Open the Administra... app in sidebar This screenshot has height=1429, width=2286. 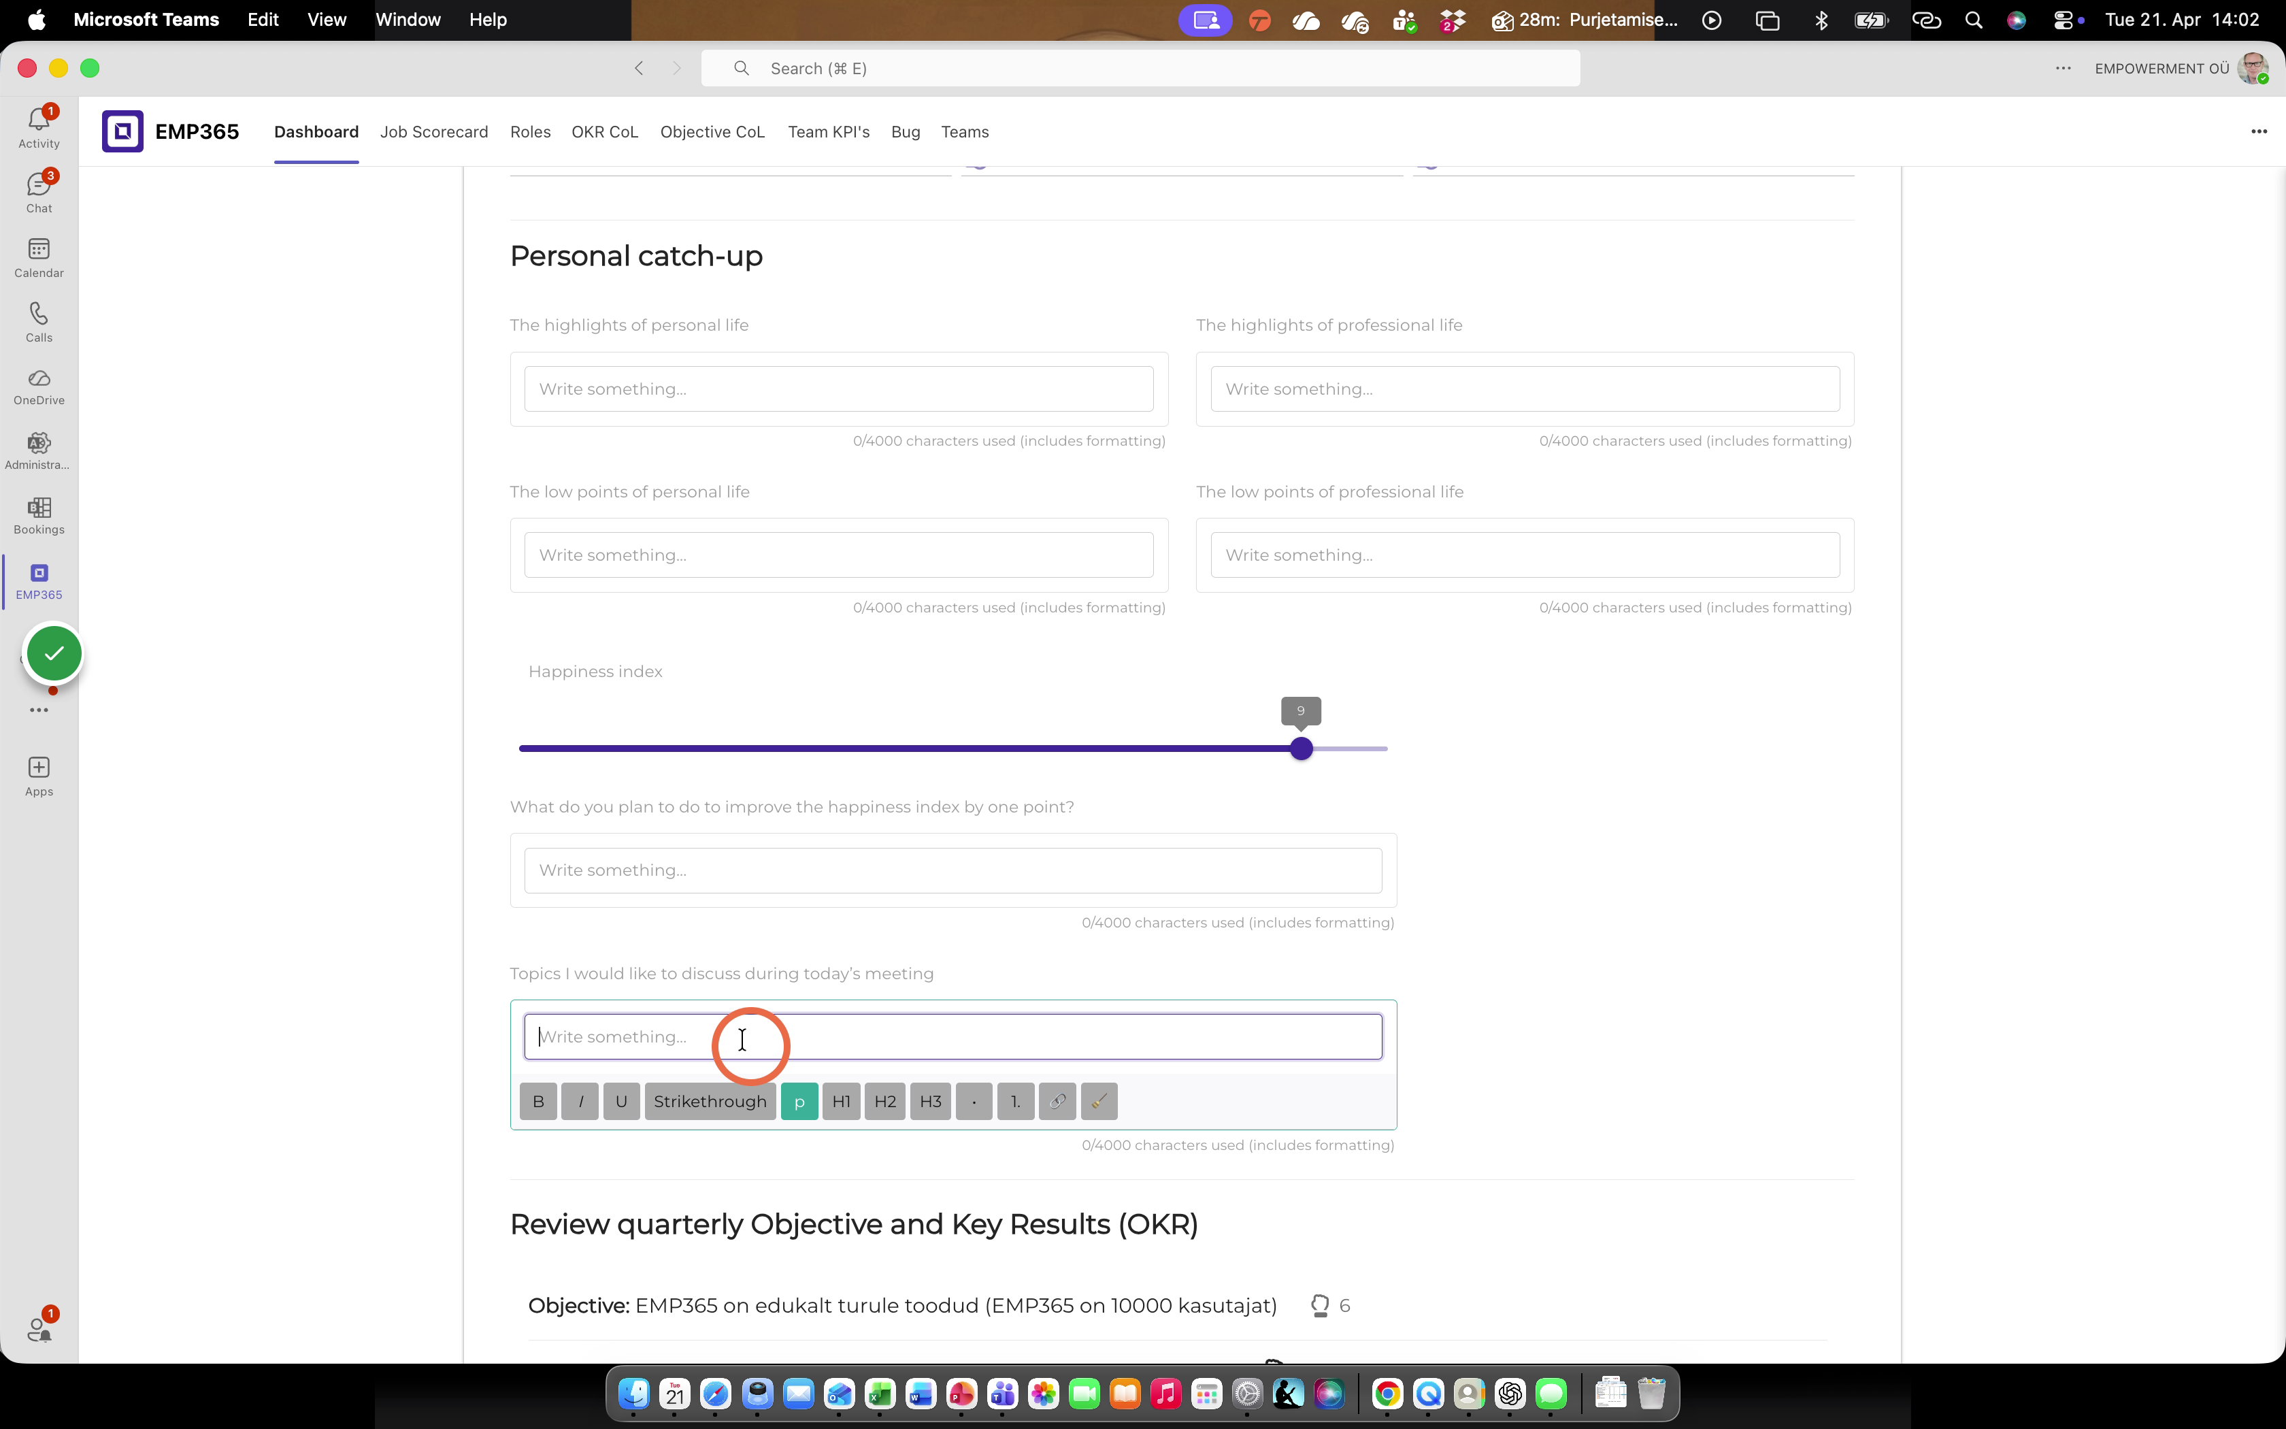[39, 450]
